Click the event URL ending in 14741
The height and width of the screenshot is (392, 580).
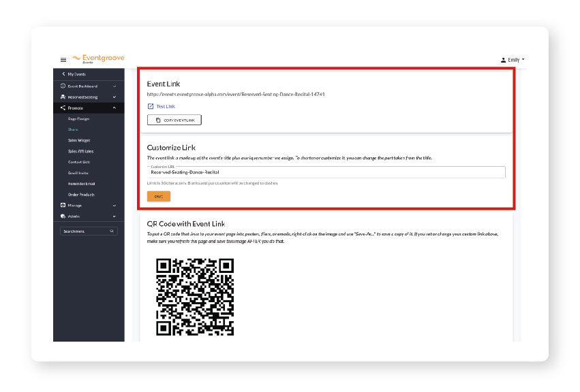236,95
